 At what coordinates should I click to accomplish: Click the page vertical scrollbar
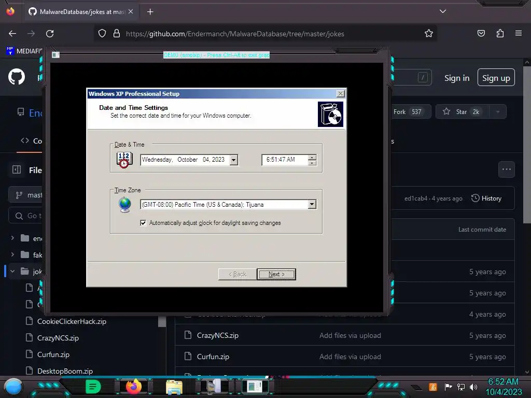pos(527,144)
